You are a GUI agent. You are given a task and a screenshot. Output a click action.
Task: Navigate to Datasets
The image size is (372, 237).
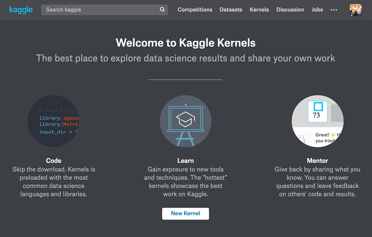click(231, 10)
